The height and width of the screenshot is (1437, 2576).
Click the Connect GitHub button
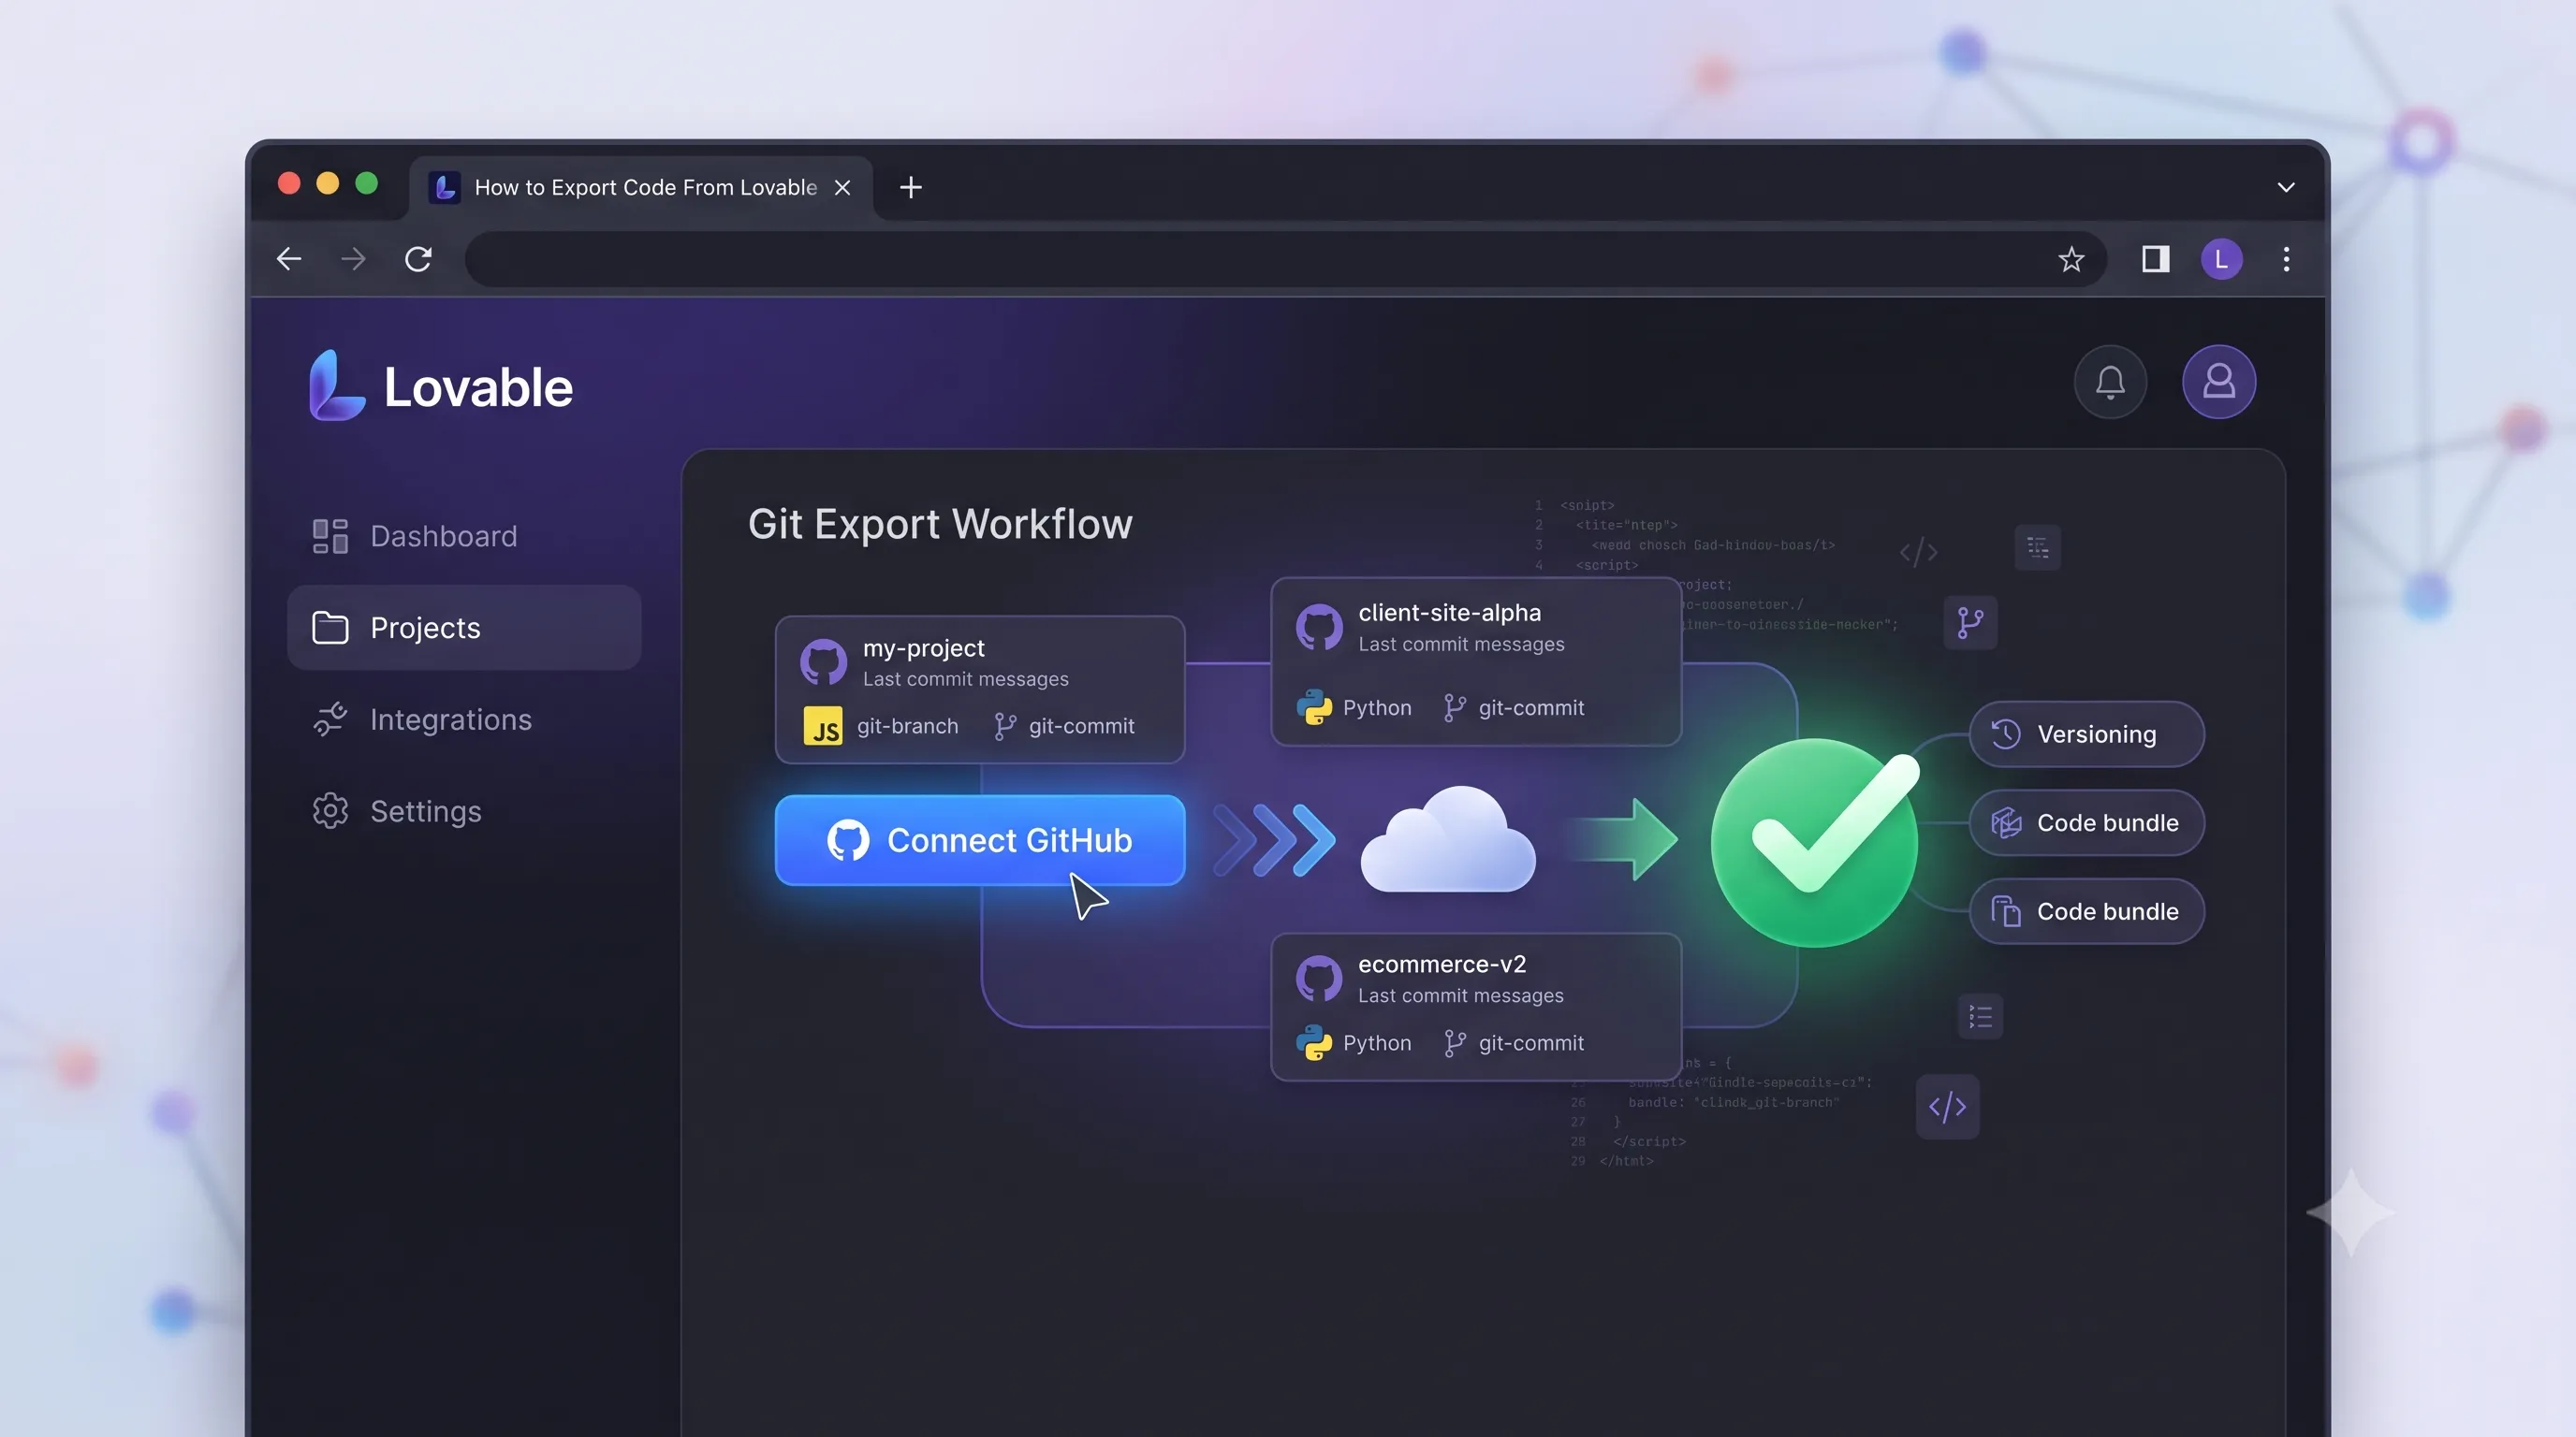(x=980, y=840)
